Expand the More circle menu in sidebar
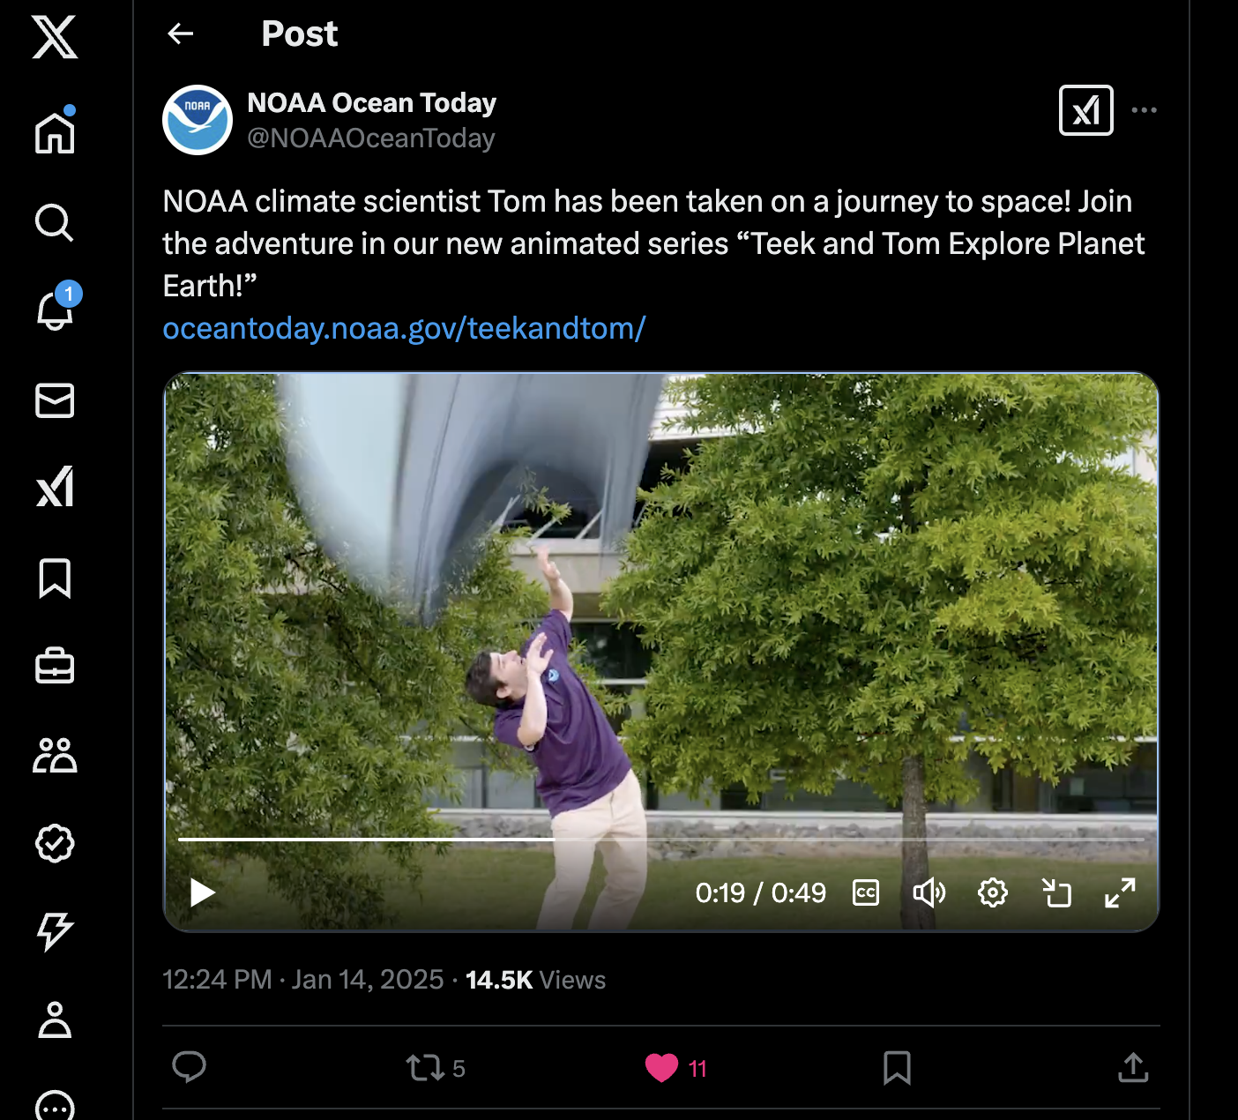This screenshot has height=1120, width=1238. 55,1105
